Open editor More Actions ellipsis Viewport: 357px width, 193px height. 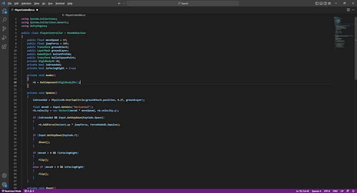click(x=353, y=10)
